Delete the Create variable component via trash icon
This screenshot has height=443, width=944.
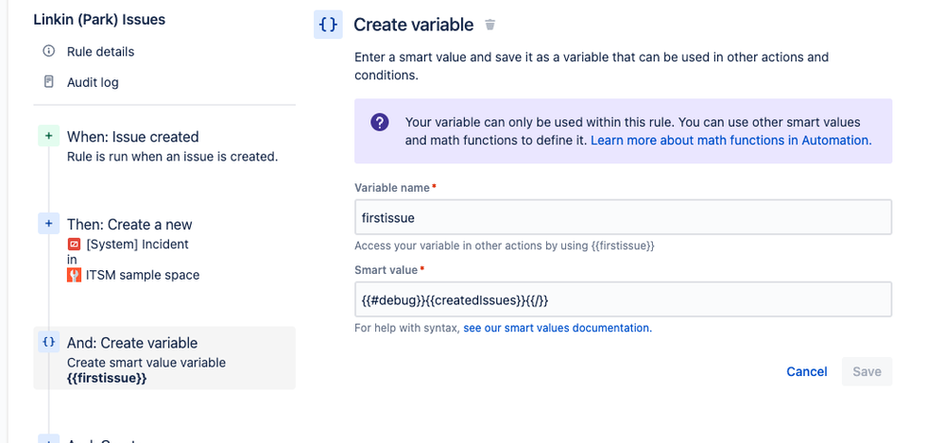click(x=489, y=26)
